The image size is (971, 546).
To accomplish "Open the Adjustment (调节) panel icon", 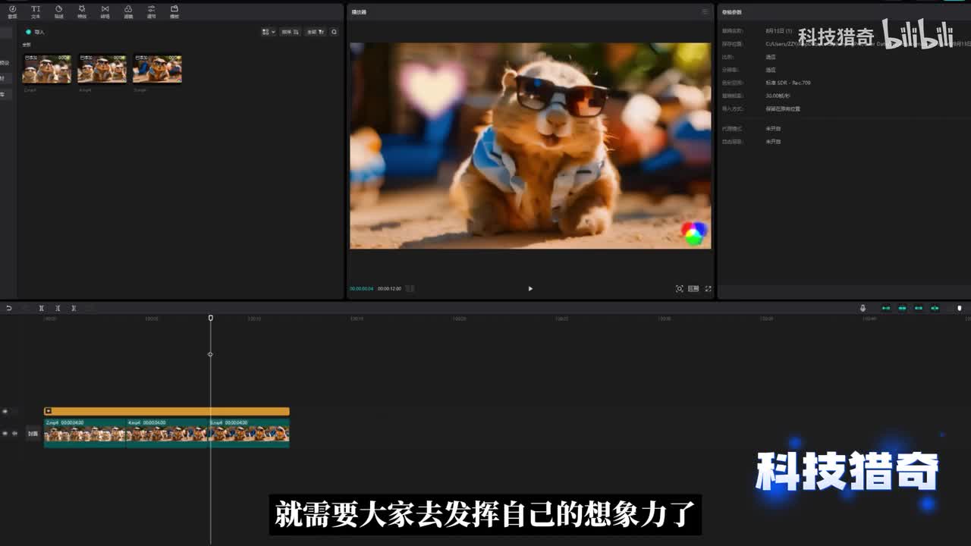I will 151,11.
